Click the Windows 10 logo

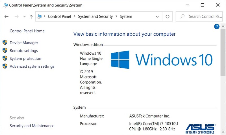point(162,60)
